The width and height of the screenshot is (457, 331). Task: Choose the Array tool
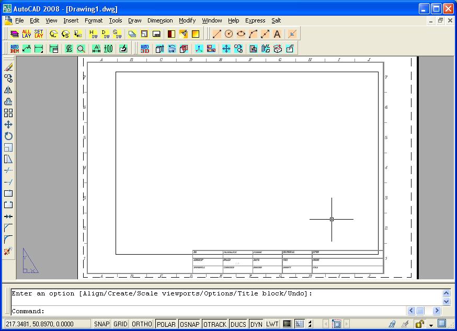8,113
